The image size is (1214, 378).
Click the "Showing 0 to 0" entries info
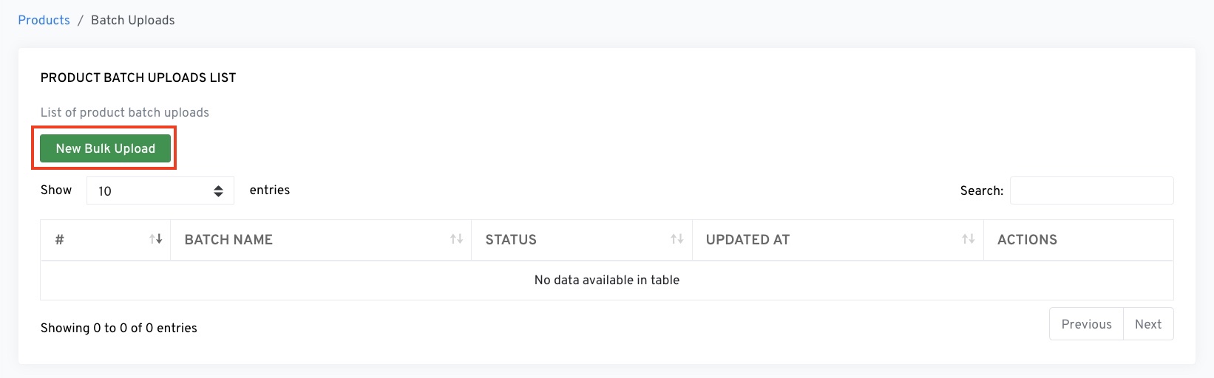click(x=119, y=328)
